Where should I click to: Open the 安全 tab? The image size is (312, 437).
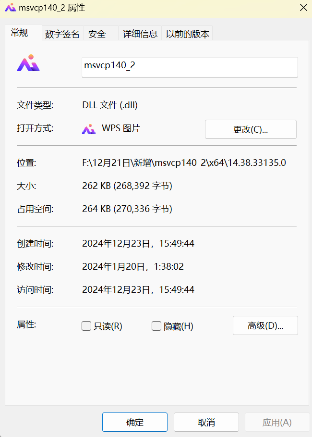[97, 34]
